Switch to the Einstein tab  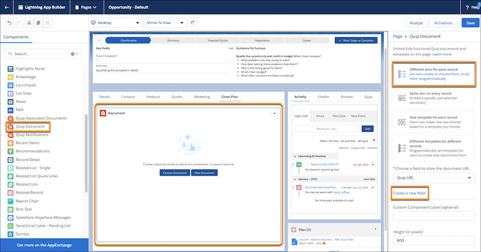[347, 97]
